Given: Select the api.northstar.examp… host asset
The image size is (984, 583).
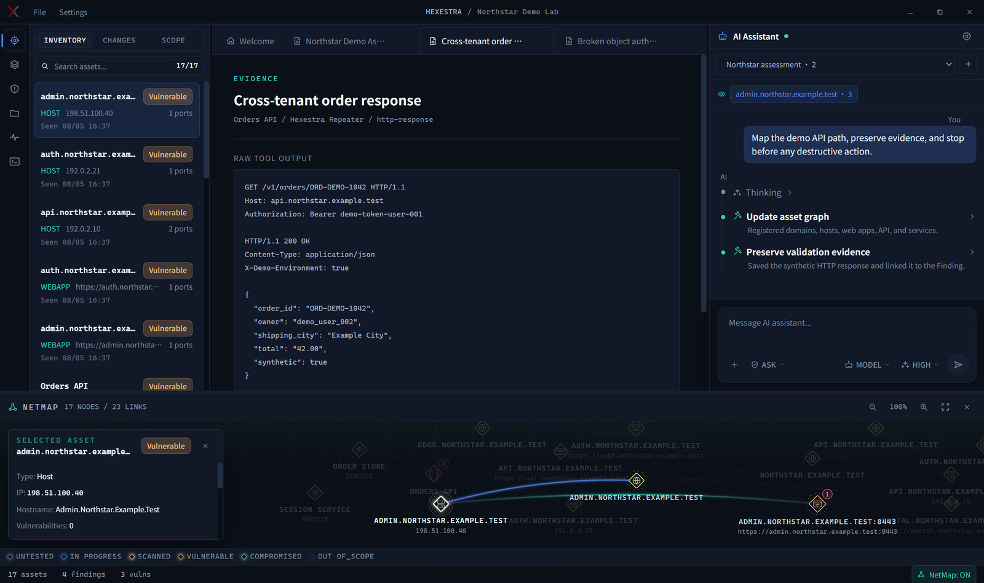Looking at the screenshot, I should 117,227.
